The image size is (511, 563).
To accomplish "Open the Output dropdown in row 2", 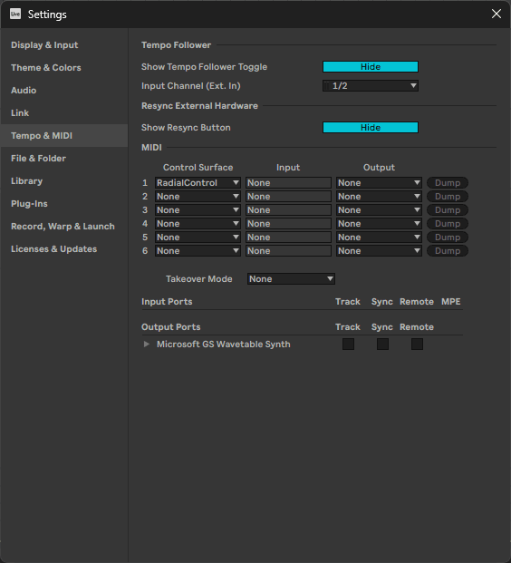I will coord(379,197).
